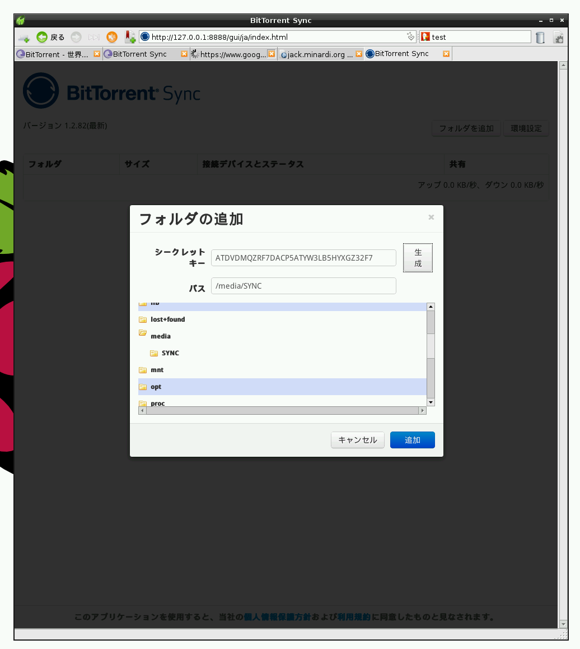580x649 pixels.
Task: Click the greyed-out next-page skip icon
Action: pyautogui.click(x=94, y=37)
